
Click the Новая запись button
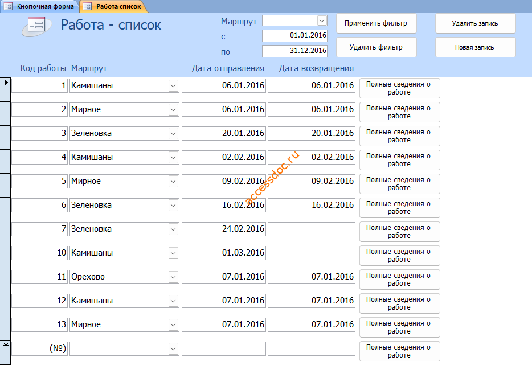pos(476,47)
